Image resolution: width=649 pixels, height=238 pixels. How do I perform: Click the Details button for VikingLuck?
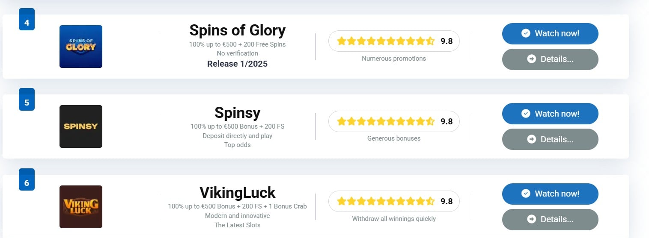550,220
